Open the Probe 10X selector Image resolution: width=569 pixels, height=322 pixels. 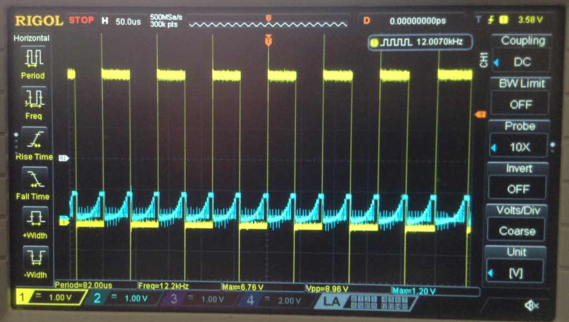(x=520, y=147)
